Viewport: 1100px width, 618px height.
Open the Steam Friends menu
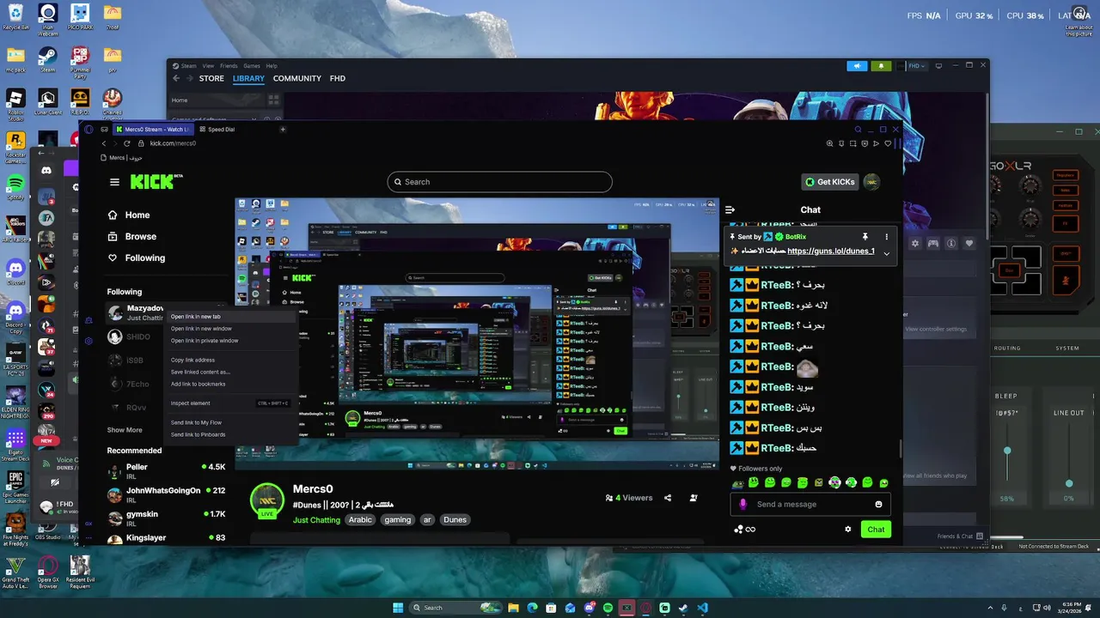(x=229, y=66)
